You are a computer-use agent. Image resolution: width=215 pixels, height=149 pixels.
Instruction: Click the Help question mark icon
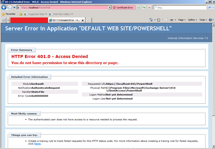click(x=210, y=20)
